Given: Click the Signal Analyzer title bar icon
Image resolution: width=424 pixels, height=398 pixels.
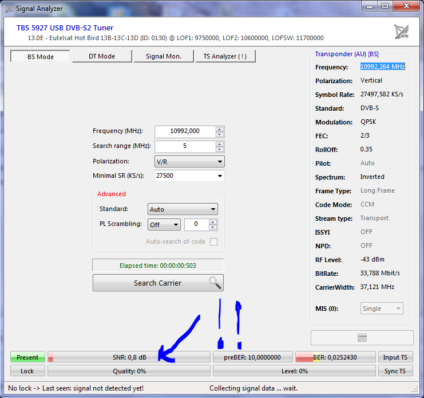Looking at the screenshot, I should [9, 8].
